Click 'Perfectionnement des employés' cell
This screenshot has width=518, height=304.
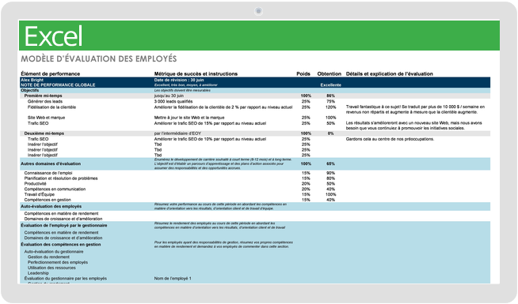58,262
